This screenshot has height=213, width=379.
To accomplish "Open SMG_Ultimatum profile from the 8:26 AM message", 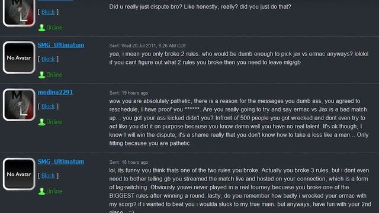I will pos(61,45).
